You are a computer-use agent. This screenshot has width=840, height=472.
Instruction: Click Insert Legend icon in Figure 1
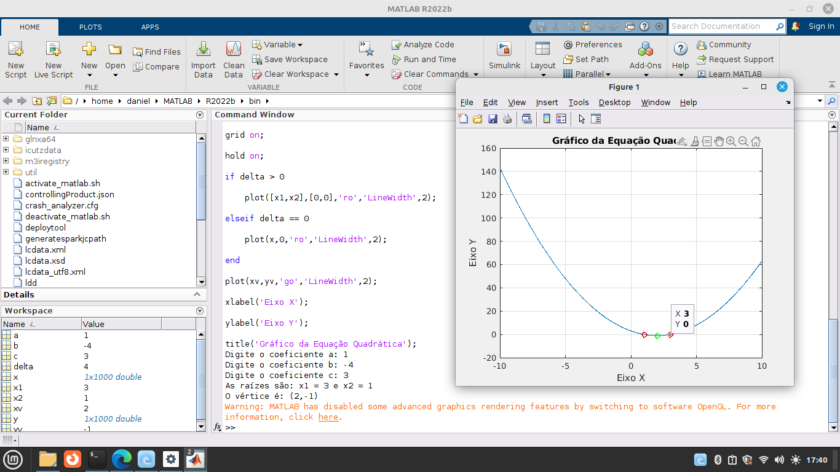click(561, 119)
